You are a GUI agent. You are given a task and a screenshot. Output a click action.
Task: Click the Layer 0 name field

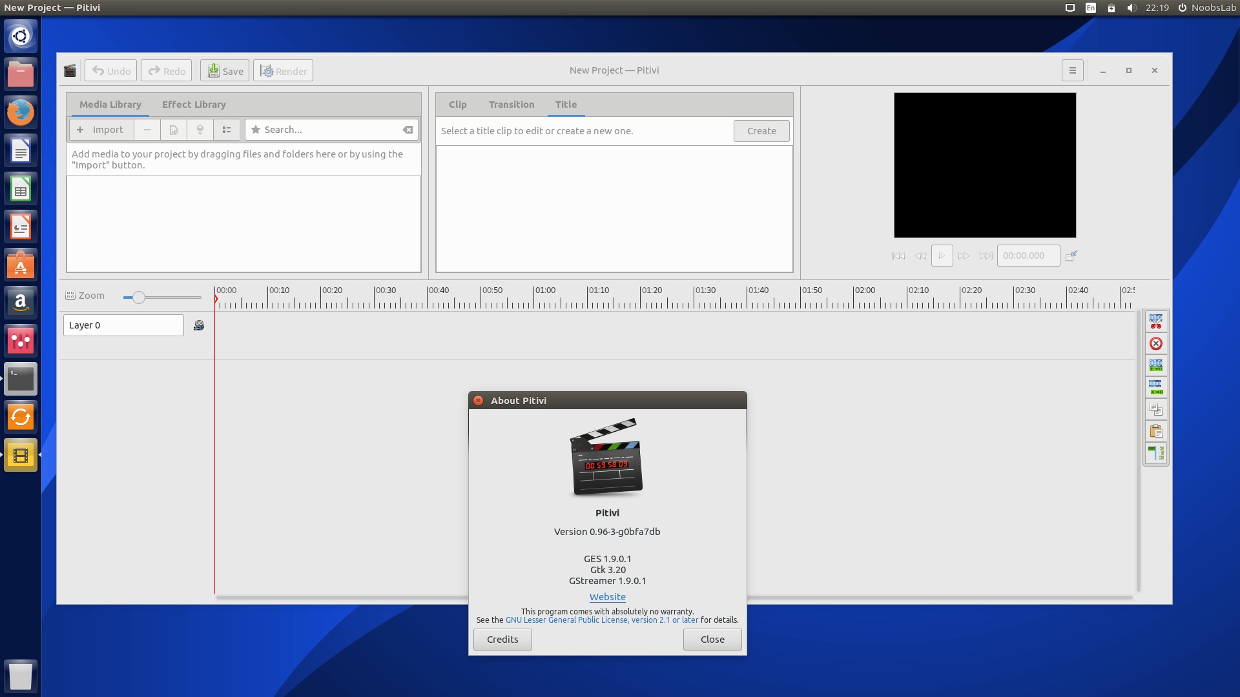(123, 325)
